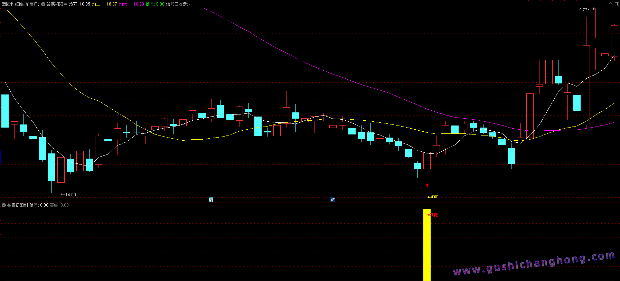
Task: Click the stock title 盟固利(日线 前复权)
Action: [x=21, y=4]
